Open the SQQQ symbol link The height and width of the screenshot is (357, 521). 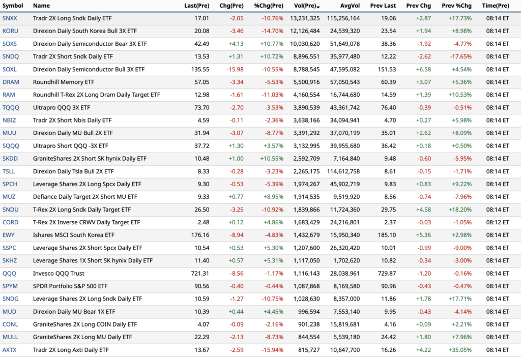11,146
